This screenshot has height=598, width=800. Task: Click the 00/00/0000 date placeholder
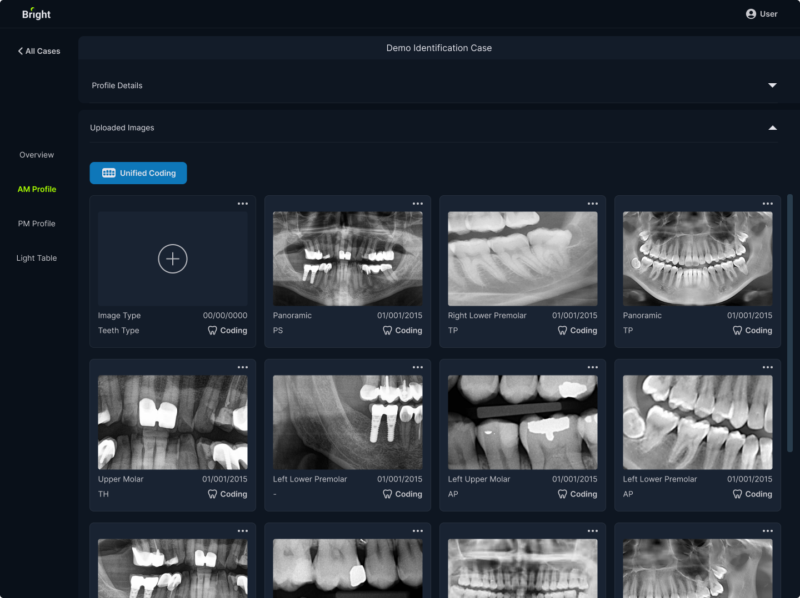click(225, 316)
